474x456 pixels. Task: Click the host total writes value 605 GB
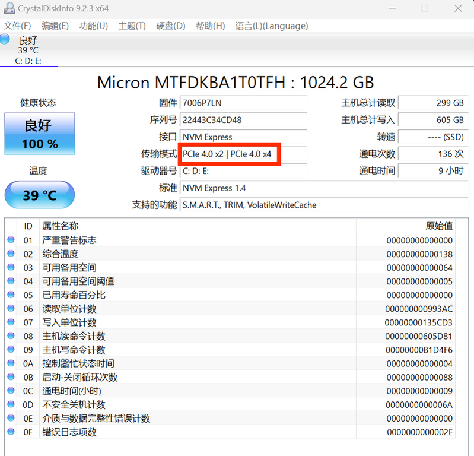433,120
